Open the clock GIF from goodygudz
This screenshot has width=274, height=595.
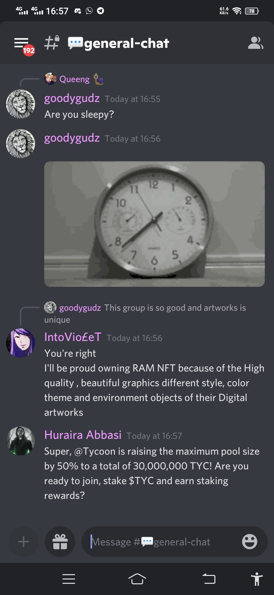[x=154, y=224]
